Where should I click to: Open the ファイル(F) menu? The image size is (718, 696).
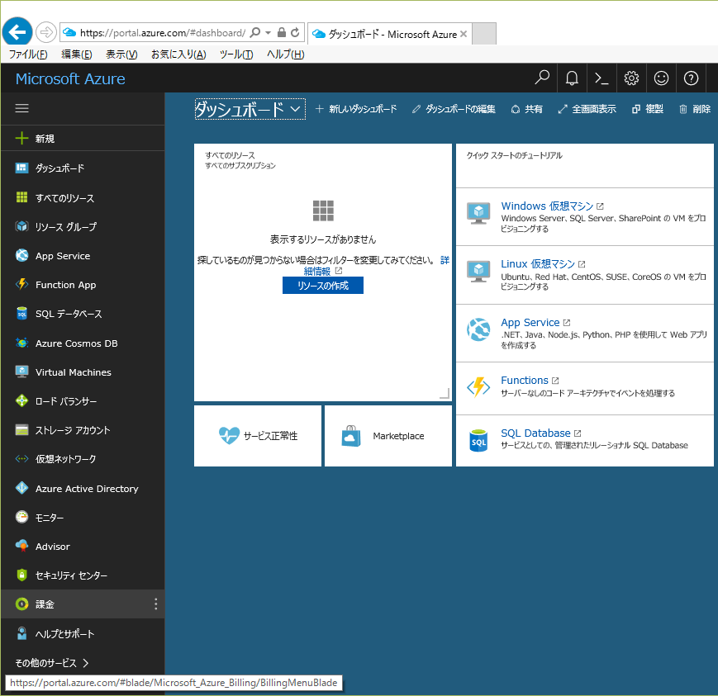(x=28, y=54)
